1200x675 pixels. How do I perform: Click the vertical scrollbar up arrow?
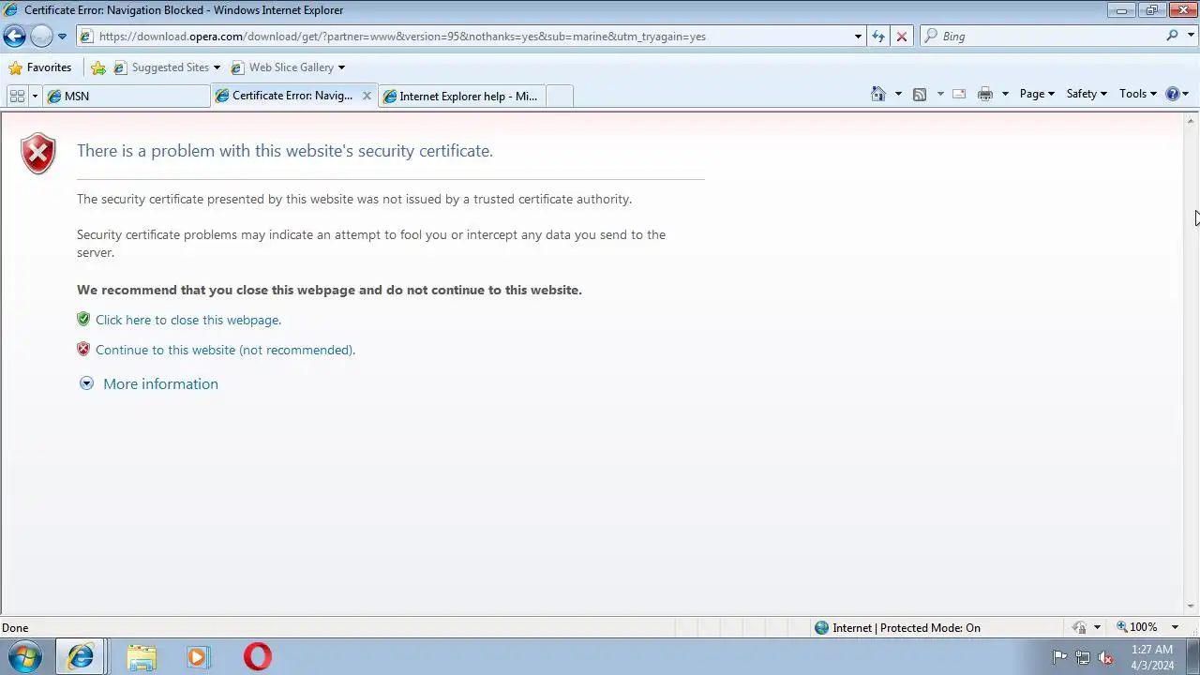1192,121
